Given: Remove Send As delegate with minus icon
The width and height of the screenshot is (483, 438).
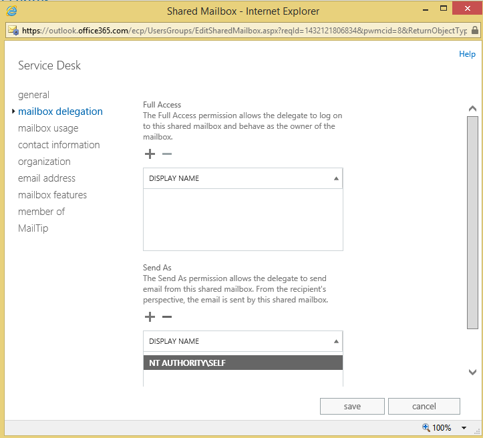Looking at the screenshot, I should [x=167, y=316].
